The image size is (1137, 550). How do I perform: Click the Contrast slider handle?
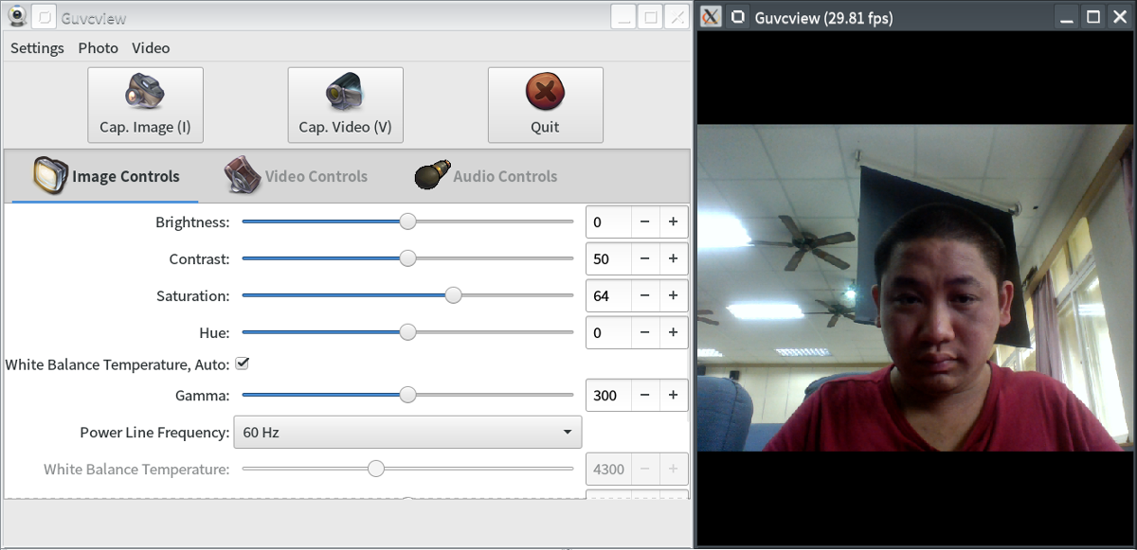[x=407, y=258]
